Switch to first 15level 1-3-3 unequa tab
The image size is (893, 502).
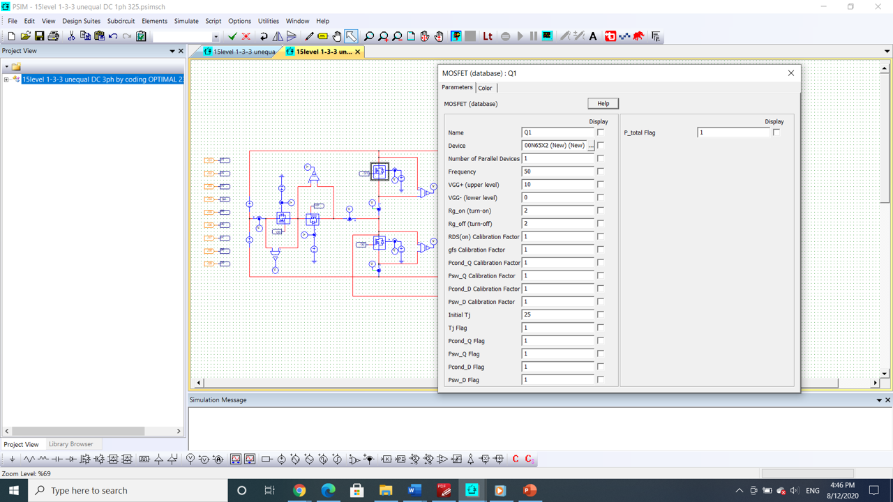click(239, 52)
